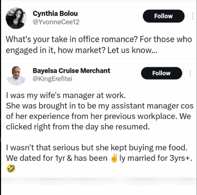Open more options on Bayelsa Cruise Merchant's reply
197x195 pixels.
pos(190,73)
